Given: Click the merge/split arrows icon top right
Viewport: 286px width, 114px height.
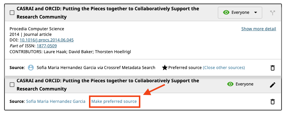Looking at the screenshot, I should pos(272,13).
